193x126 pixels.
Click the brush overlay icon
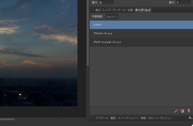point(176,111)
